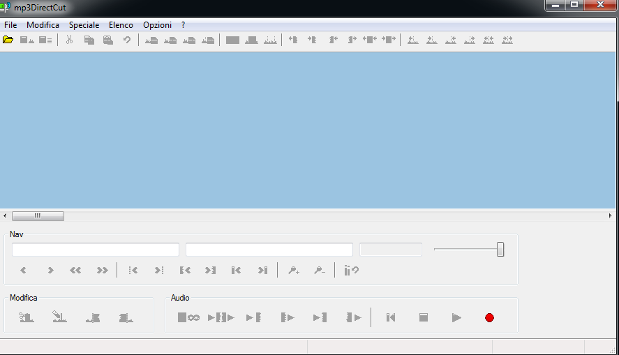The width and height of the screenshot is (619, 355).
Task: Click the small gray box beside the Nav fields
Action: pyautogui.click(x=391, y=250)
